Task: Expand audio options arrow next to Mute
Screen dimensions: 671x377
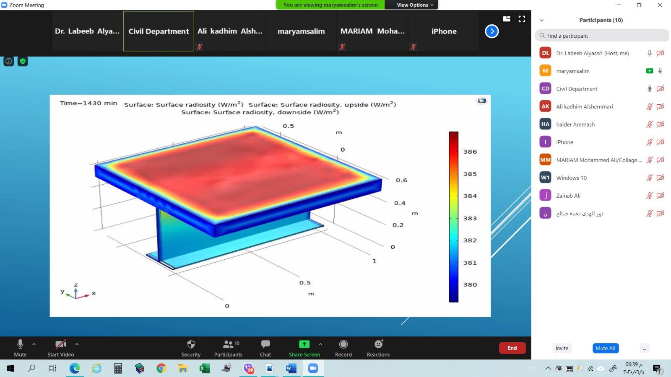Action: tap(34, 344)
